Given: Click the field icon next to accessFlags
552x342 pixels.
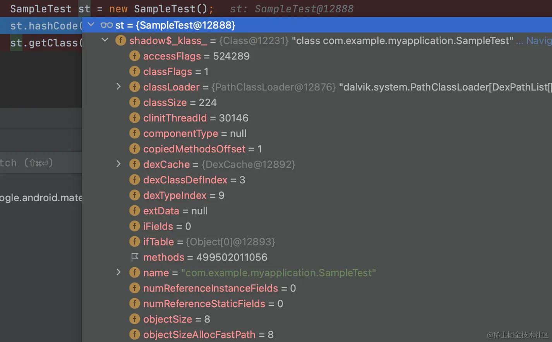Looking at the screenshot, I should click(x=135, y=56).
